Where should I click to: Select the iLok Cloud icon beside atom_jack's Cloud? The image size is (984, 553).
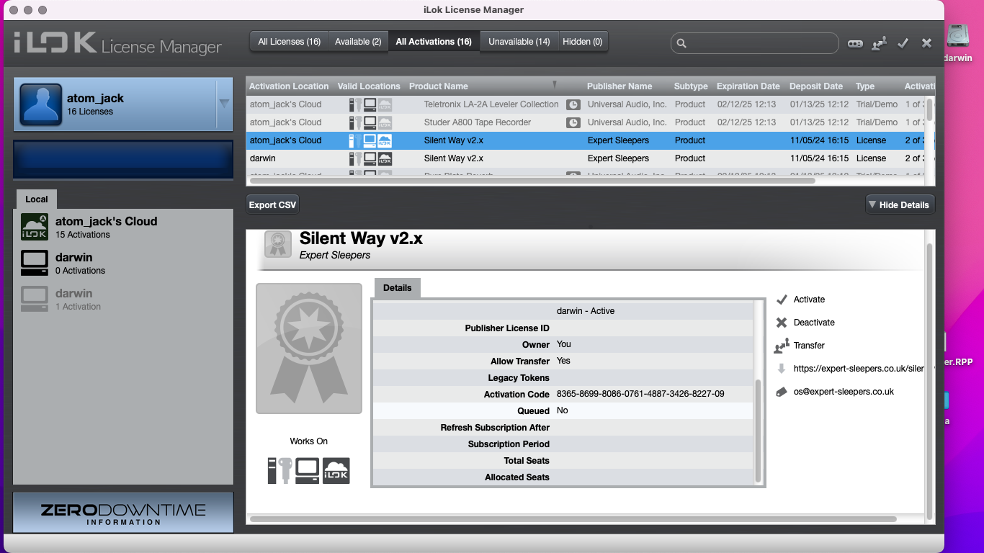coord(35,227)
